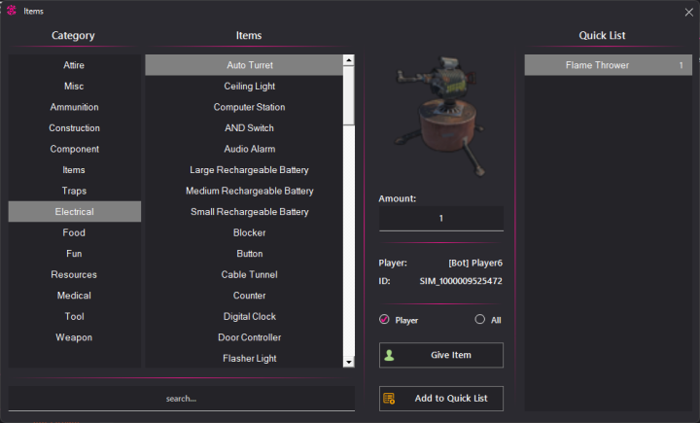The image size is (700, 423).
Task: Click the [Bot] Player6 player name
Action: [475, 264]
